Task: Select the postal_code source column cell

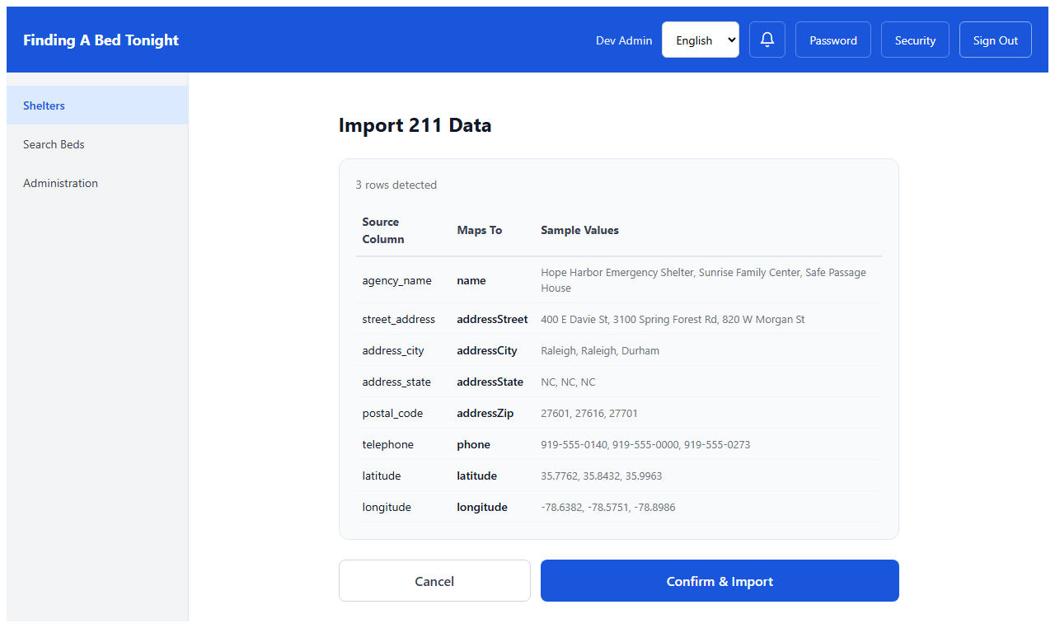Action: (394, 413)
